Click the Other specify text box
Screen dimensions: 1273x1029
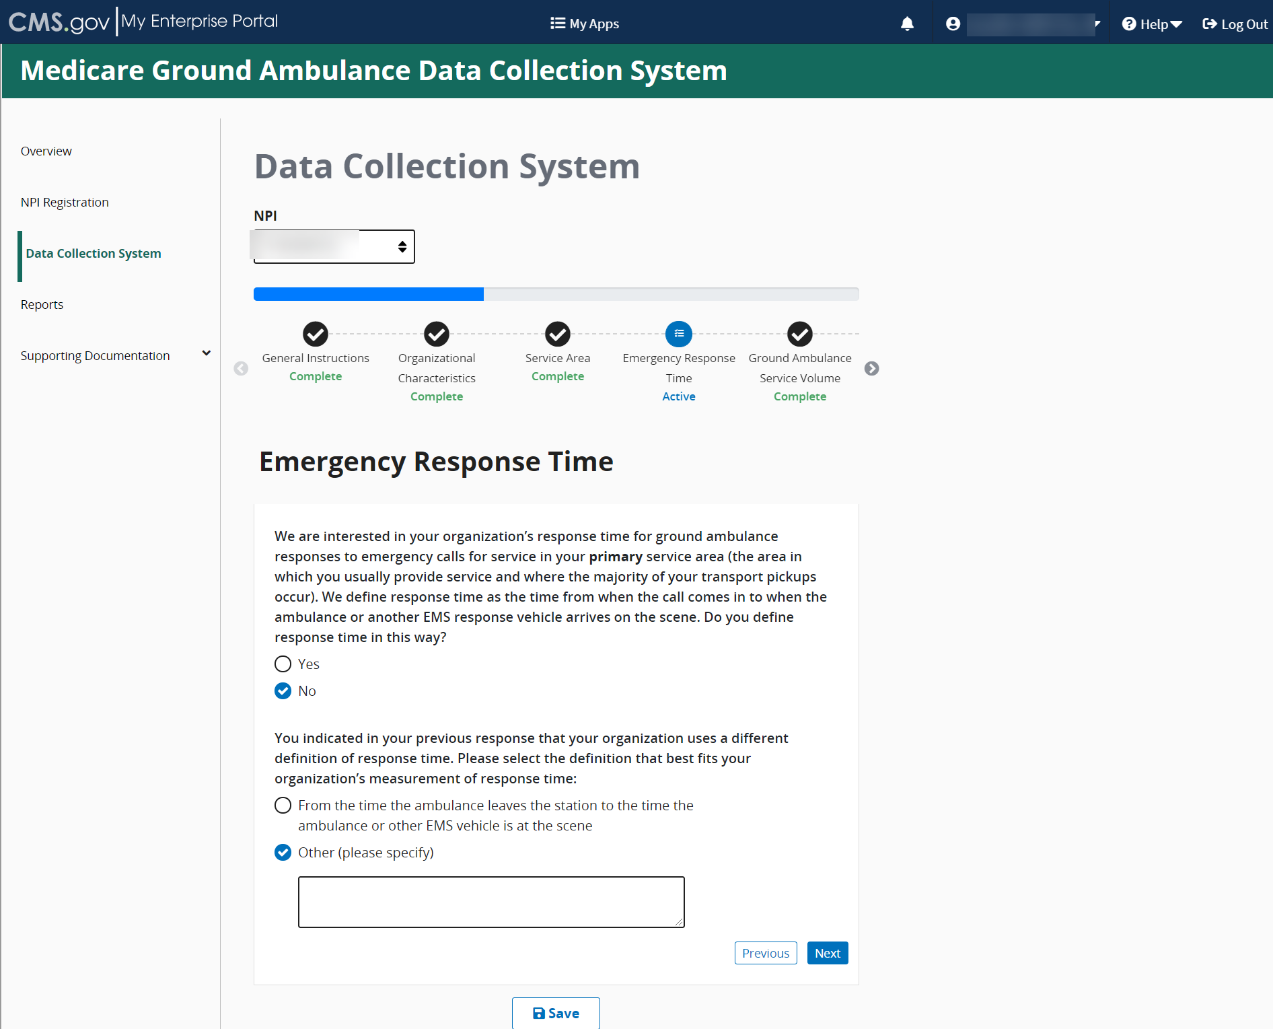coord(491,902)
